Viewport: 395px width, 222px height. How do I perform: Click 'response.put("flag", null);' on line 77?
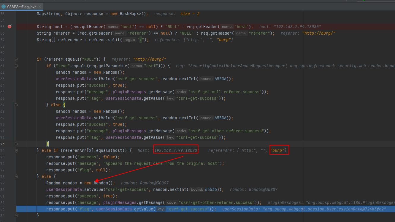tap(78, 170)
